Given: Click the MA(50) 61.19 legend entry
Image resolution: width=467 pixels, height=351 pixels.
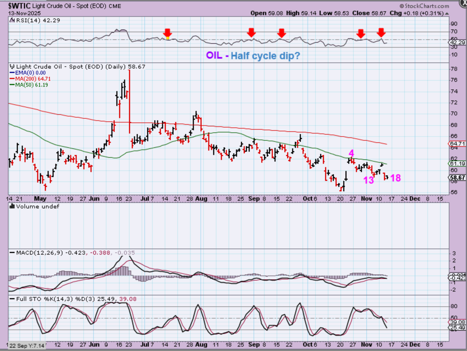Looking at the screenshot, I should click(x=31, y=85).
